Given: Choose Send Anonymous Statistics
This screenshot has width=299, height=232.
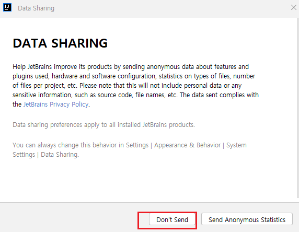Looking at the screenshot, I should pyautogui.click(x=247, y=219).
